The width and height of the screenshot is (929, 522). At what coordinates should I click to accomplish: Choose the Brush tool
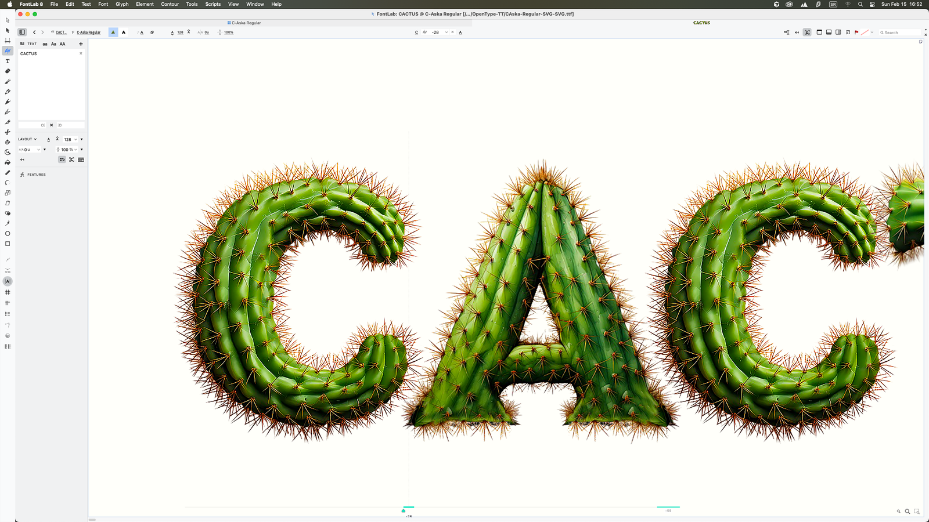(8, 81)
